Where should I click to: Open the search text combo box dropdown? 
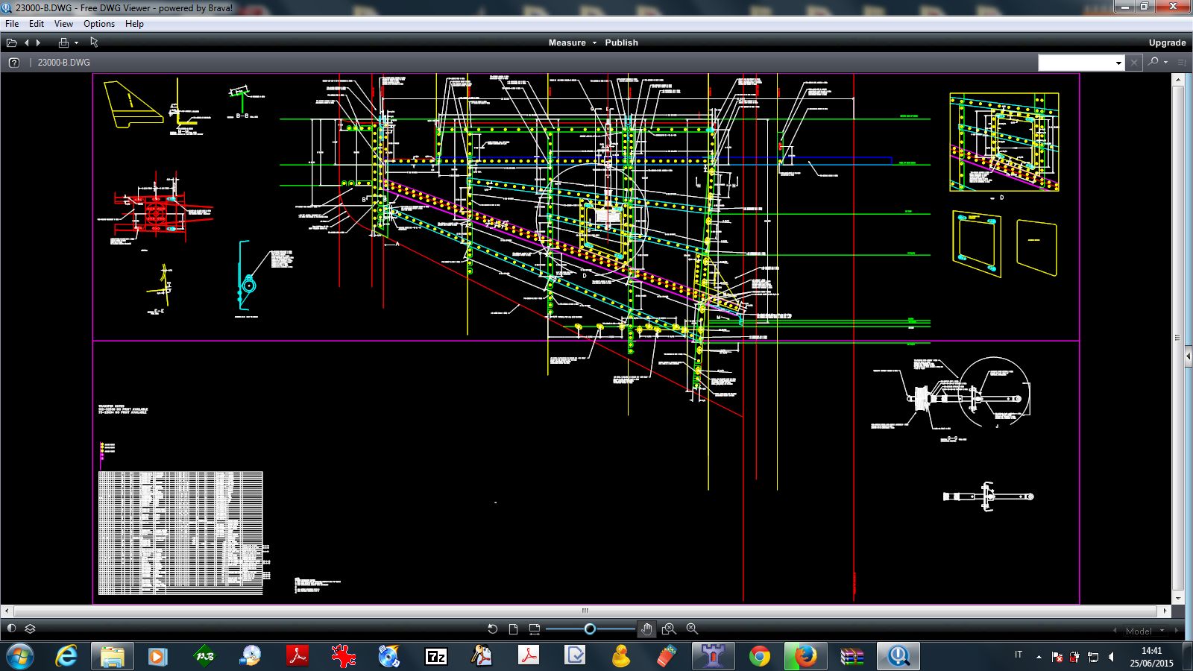[x=1118, y=63]
